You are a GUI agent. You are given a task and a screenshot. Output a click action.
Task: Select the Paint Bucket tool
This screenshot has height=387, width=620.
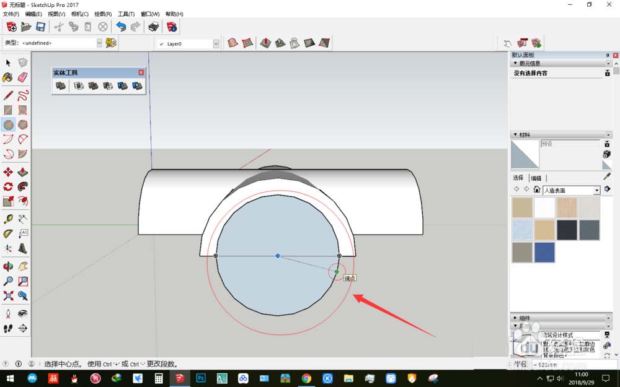click(8, 77)
